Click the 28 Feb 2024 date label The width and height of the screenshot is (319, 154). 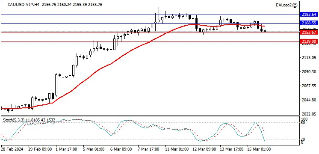(12, 149)
